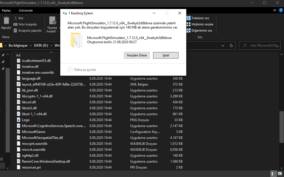Select MicrosoftGame config file icon
This screenshot has height=177, width=284.
pyautogui.click(x=19, y=132)
